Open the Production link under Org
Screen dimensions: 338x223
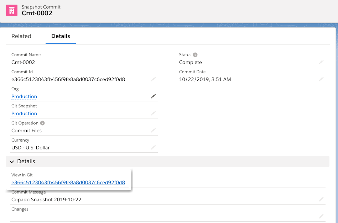(24, 96)
